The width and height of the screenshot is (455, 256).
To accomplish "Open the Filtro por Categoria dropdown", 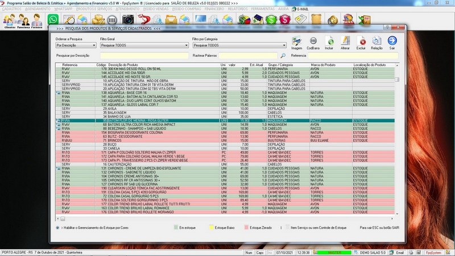I will (239, 46).
